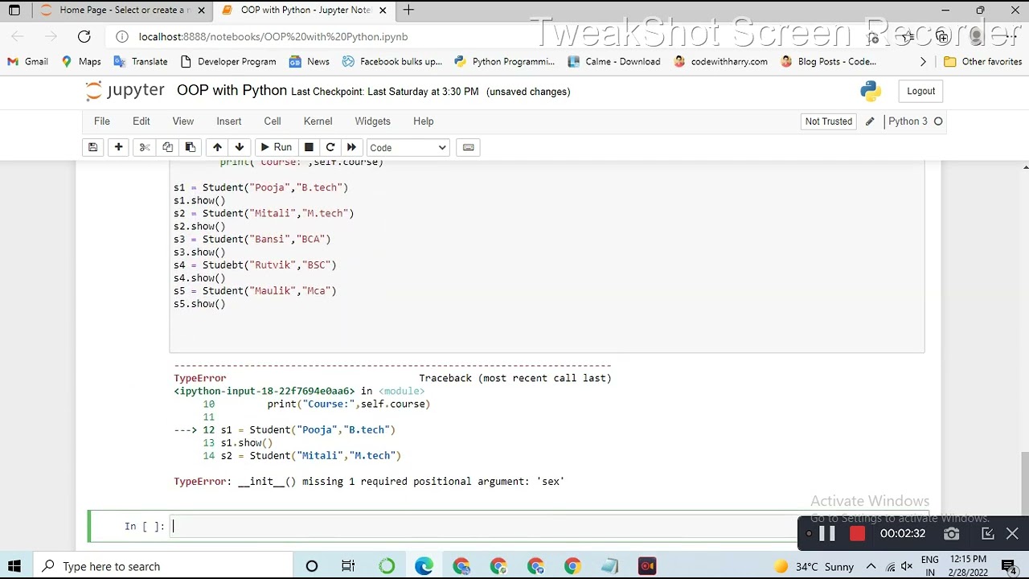Screen dimensions: 1029x579
Task: Open the volume control in tray
Action: [907, 566]
